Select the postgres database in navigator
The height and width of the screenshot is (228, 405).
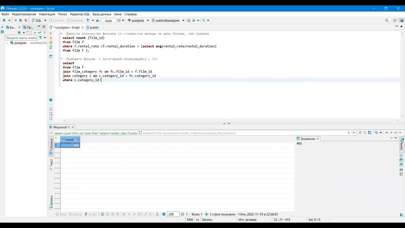[20, 43]
